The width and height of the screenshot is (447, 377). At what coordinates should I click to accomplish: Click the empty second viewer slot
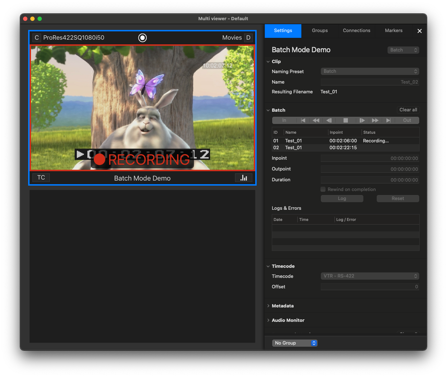tap(142, 266)
